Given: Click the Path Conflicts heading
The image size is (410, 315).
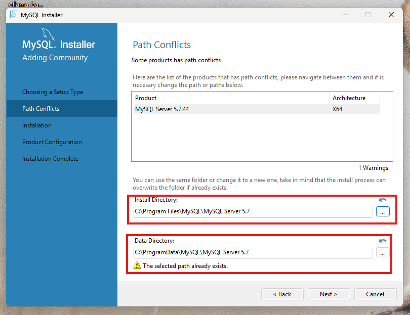Looking at the screenshot, I should pyautogui.click(x=161, y=44).
